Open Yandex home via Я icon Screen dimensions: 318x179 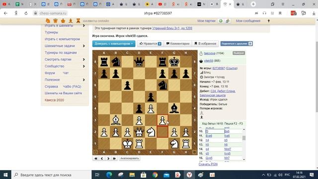(16, 13)
